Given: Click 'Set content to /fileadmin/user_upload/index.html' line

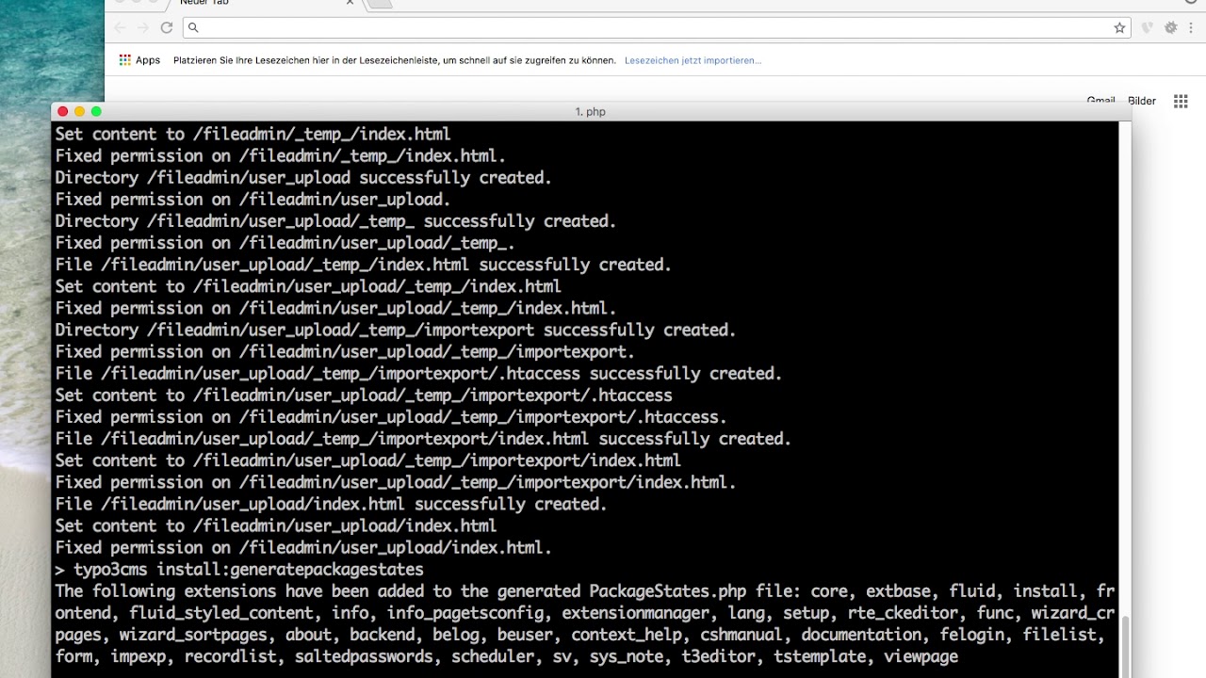Looking at the screenshot, I should pos(276,526).
